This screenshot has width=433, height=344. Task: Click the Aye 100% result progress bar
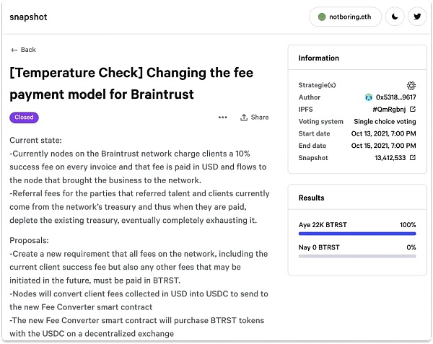(x=357, y=234)
